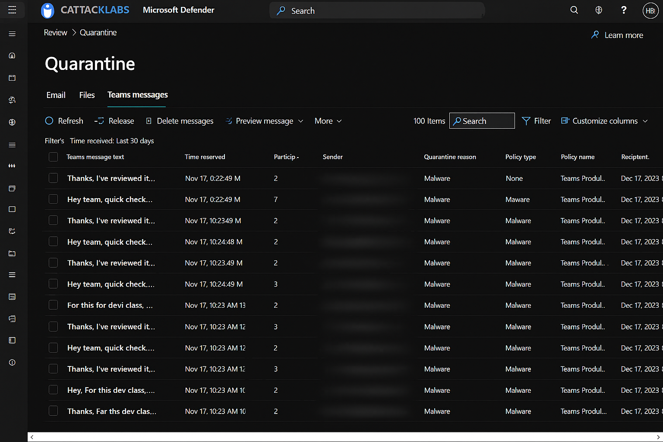Check the 'Thanks, I've reviewed it' first row checkbox
Screen dimensions: 663x442
pyautogui.click(x=53, y=178)
